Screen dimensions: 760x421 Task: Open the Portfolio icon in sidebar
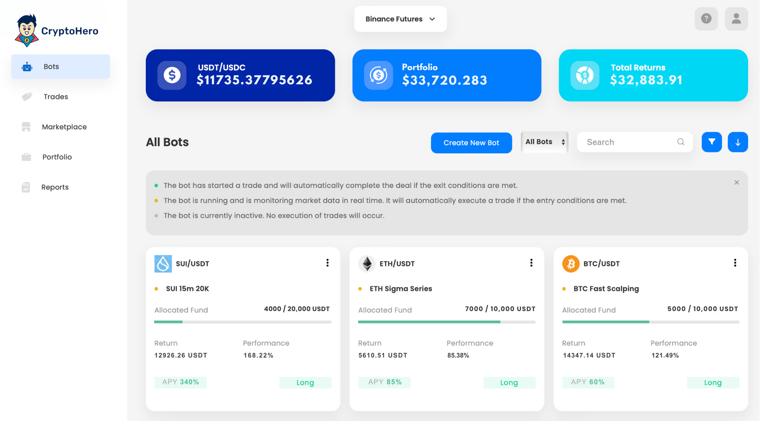(x=26, y=157)
